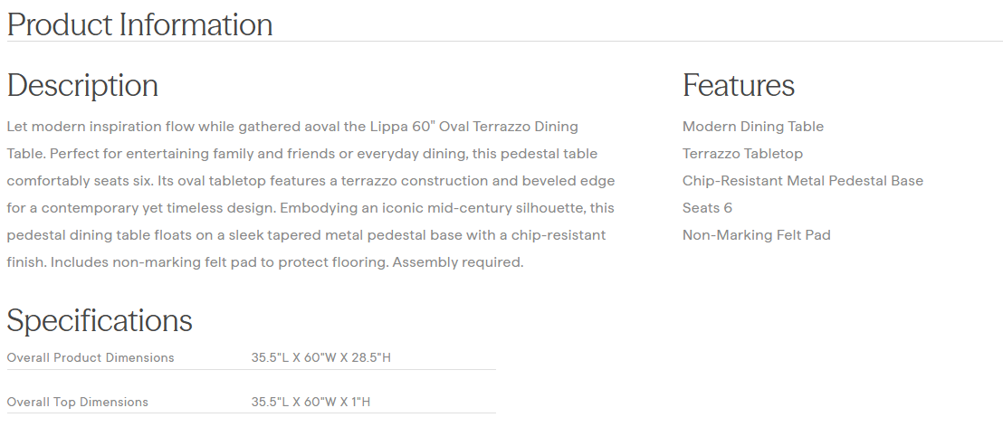Click the Seats 6 feature item
Viewport: 1003px width, 427px height.
(x=707, y=208)
